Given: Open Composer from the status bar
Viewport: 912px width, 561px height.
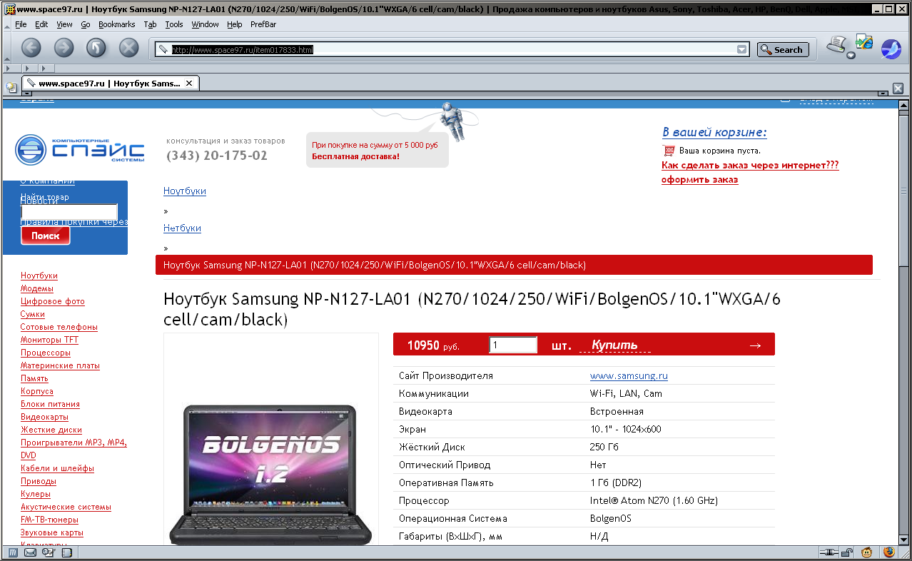Looking at the screenshot, I should [x=48, y=552].
